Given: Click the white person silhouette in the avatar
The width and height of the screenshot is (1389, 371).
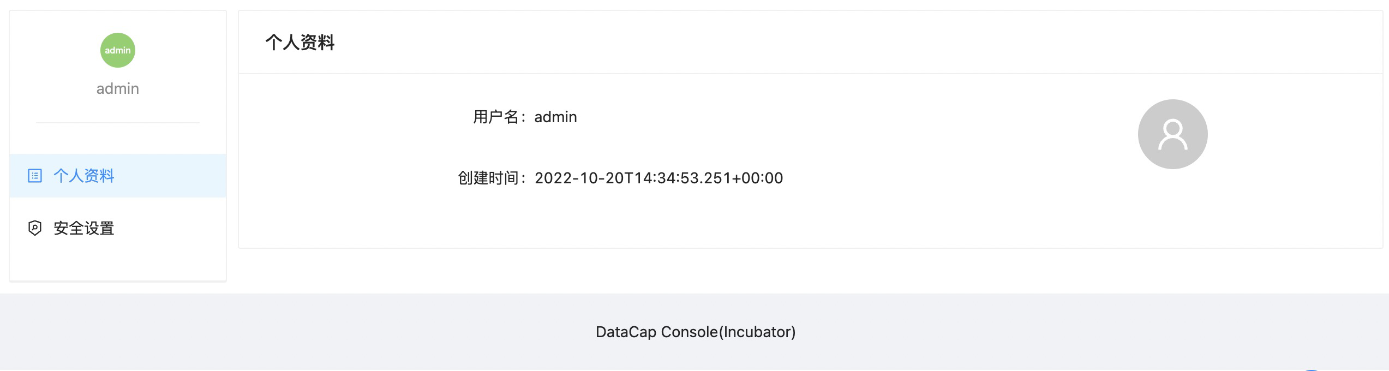Looking at the screenshot, I should 1172,135.
